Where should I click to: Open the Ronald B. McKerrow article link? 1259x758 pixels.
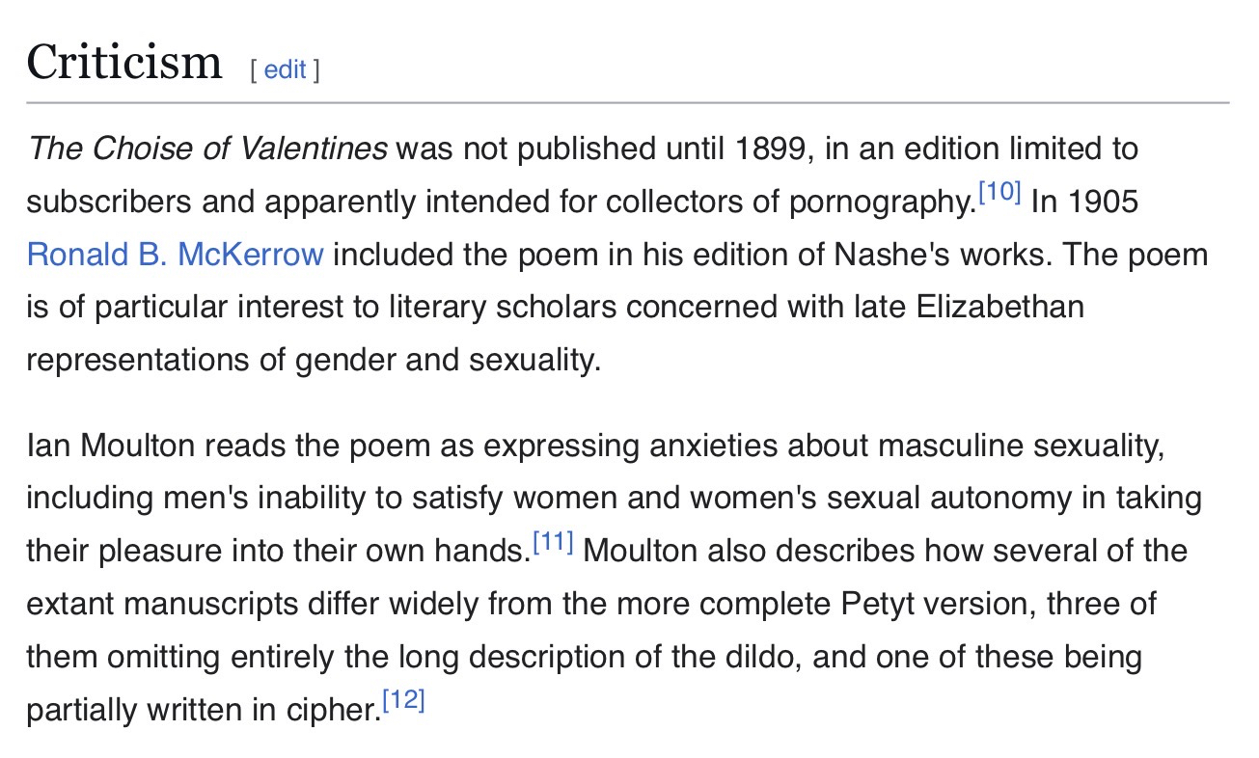click(175, 255)
